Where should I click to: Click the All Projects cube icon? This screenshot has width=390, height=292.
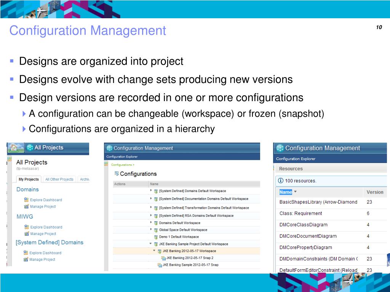click(30, 148)
